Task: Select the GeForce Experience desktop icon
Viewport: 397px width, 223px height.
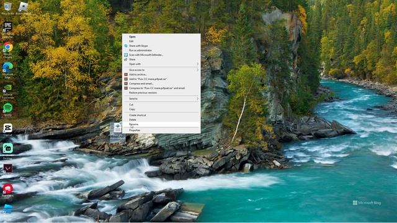Action: (x=8, y=88)
